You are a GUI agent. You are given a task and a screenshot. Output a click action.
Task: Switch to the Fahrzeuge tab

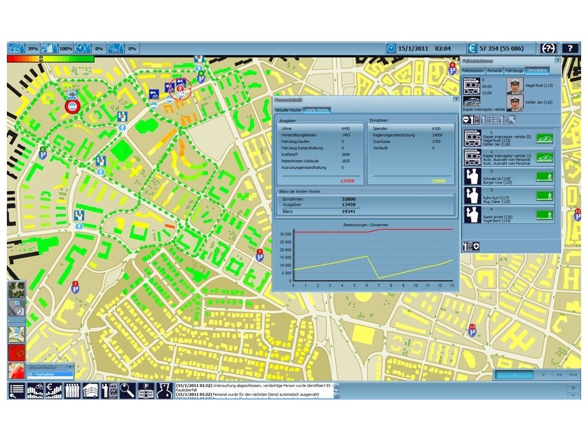514,71
